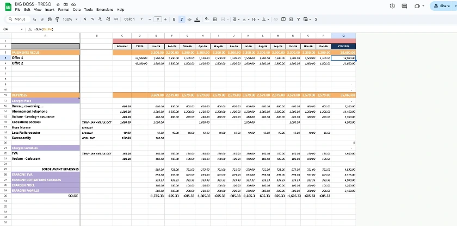Open the comments panel icon
Viewport: 457px width, 226px height.
[404, 6]
